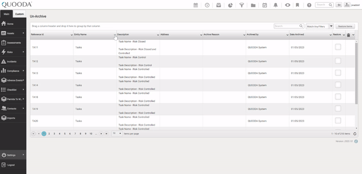The image size is (362, 174).
Task: Open Incidents in the sidebar
Action: (x=13, y=61)
